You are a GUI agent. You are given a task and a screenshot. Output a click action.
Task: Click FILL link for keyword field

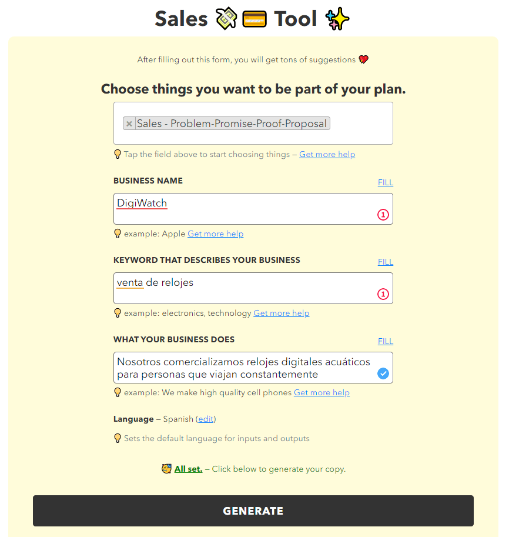tap(386, 262)
